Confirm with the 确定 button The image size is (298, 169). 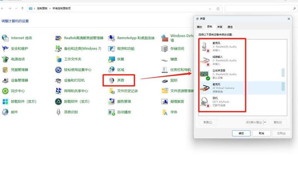241,133
